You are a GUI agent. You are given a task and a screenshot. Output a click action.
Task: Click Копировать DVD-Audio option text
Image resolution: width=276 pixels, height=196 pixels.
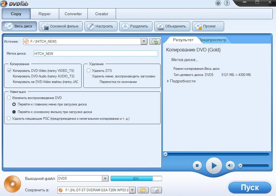(43, 76)
